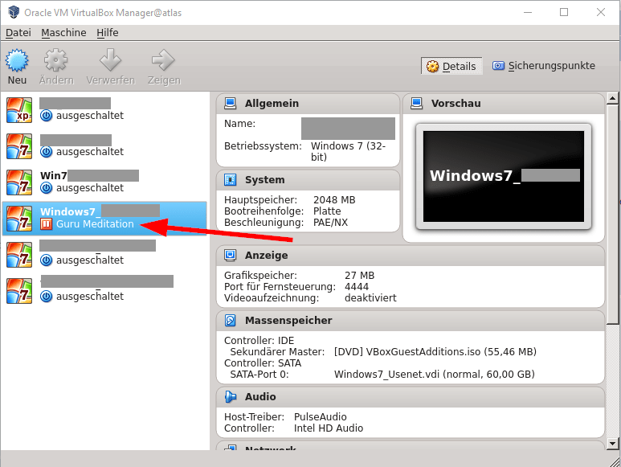
Task: Click the 'Controller: SATA' line
Action: (x=263, y=363)
